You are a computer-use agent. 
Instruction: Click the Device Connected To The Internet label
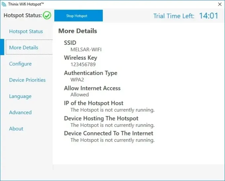[109, 133]
